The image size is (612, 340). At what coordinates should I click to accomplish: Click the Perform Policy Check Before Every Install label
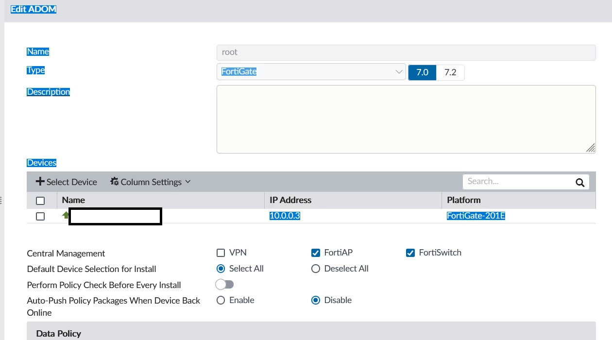[104, 285]
